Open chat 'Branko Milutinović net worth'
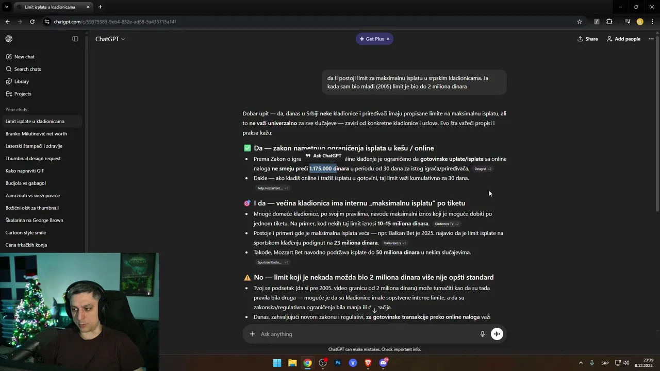 click(41, 133)
